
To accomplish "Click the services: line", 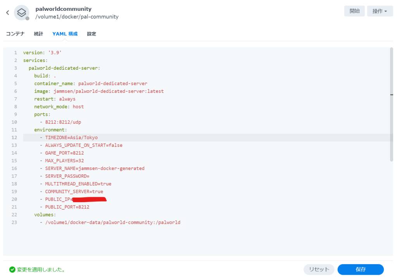I will click(x=35, y=60).
